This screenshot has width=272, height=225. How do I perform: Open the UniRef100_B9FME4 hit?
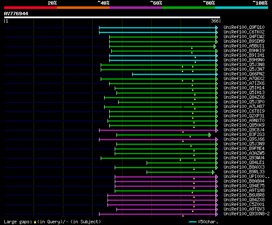(x=244, y=149)
